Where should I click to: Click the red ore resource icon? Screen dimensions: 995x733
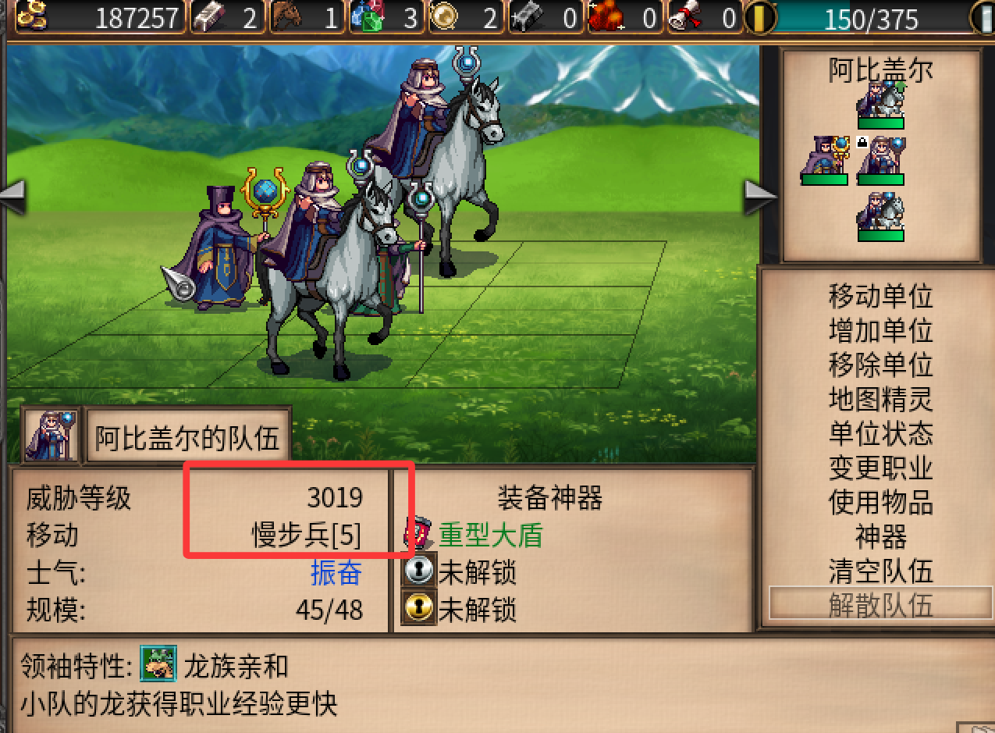point(605,16)
